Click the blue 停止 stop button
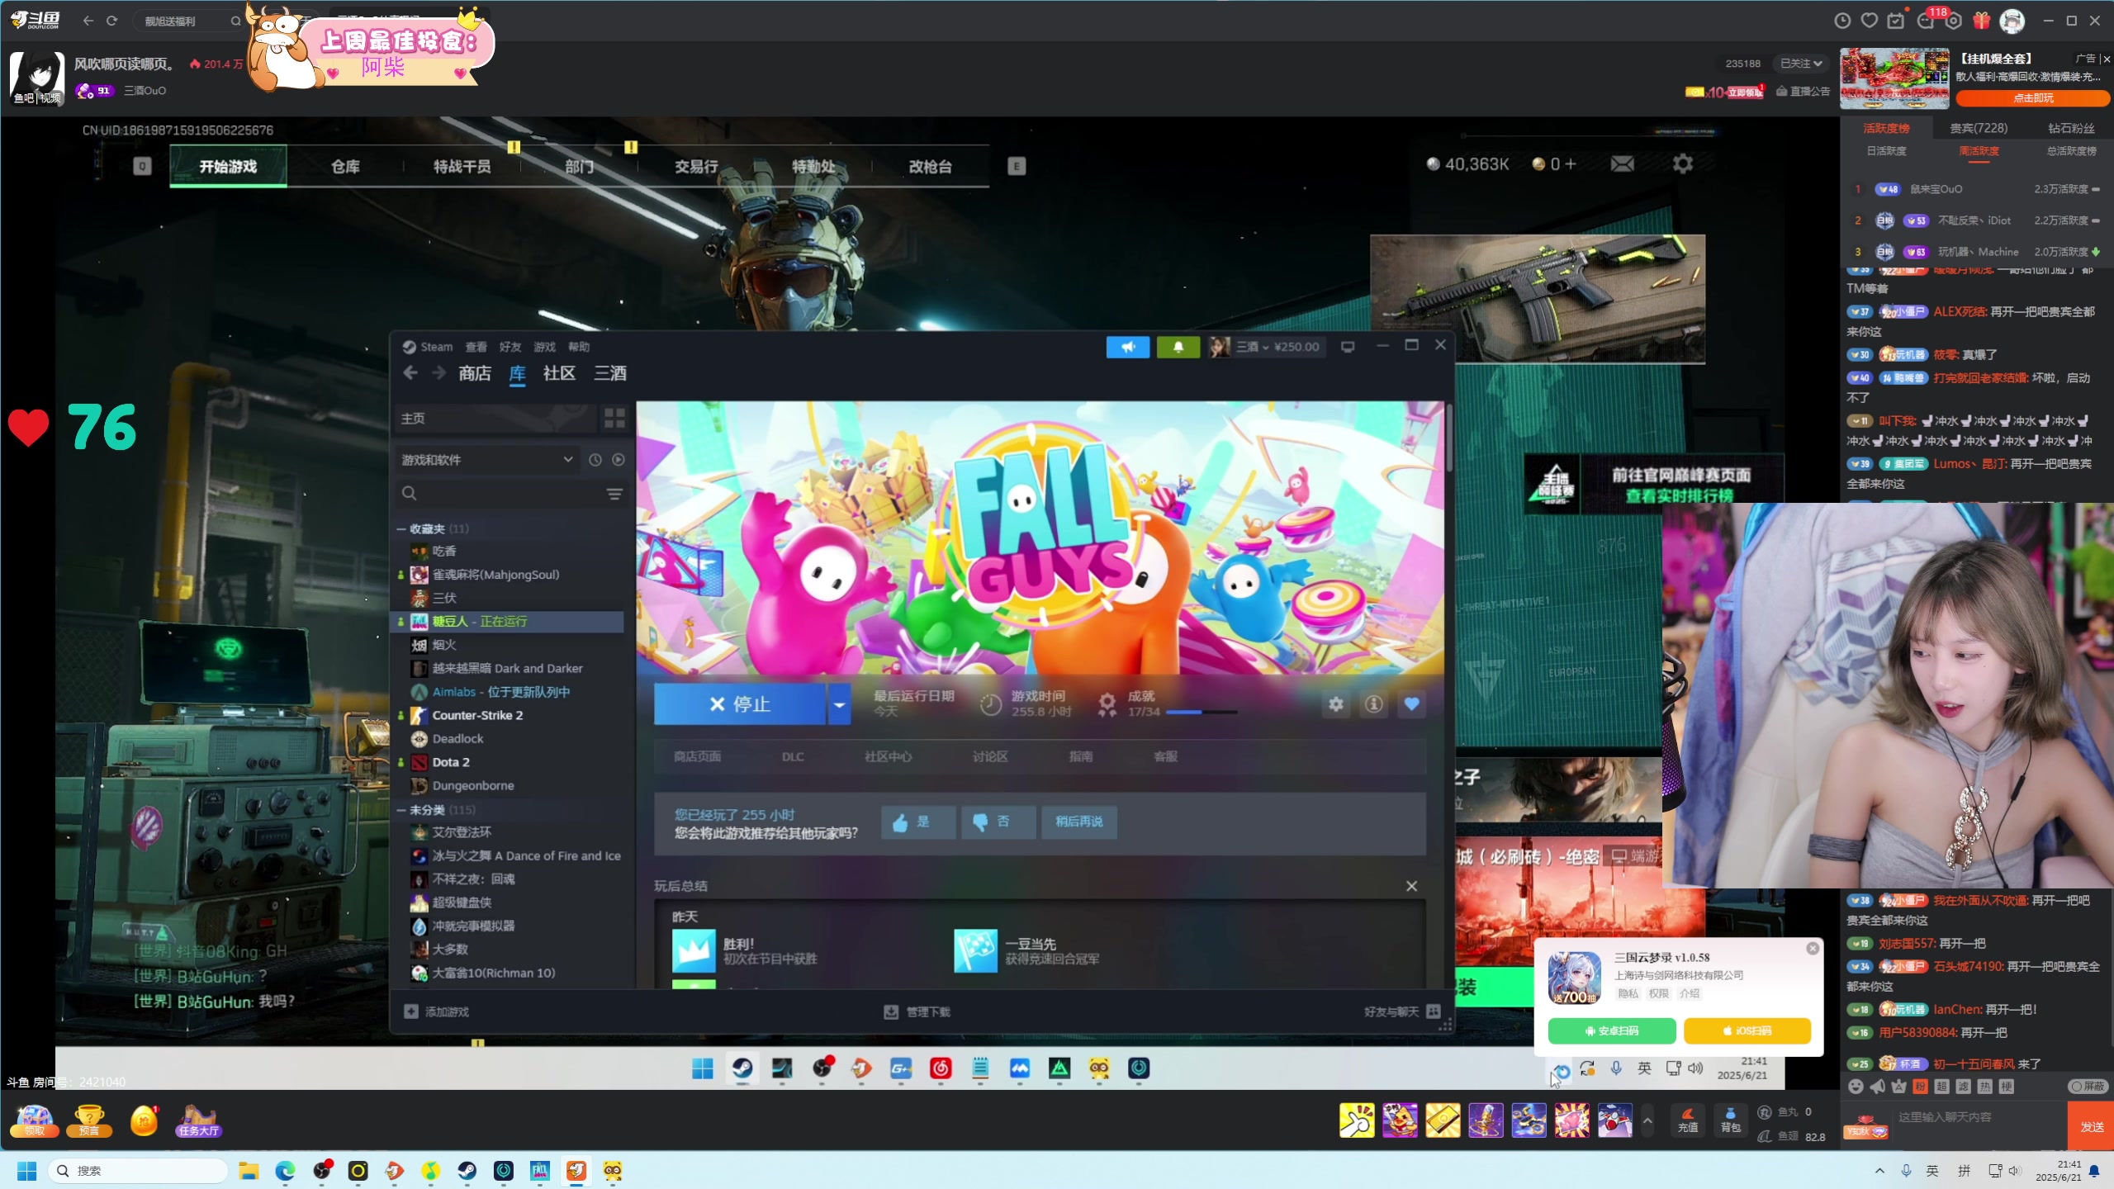The height and width of the screenshot is (1189, 2114). click(740, 704)
